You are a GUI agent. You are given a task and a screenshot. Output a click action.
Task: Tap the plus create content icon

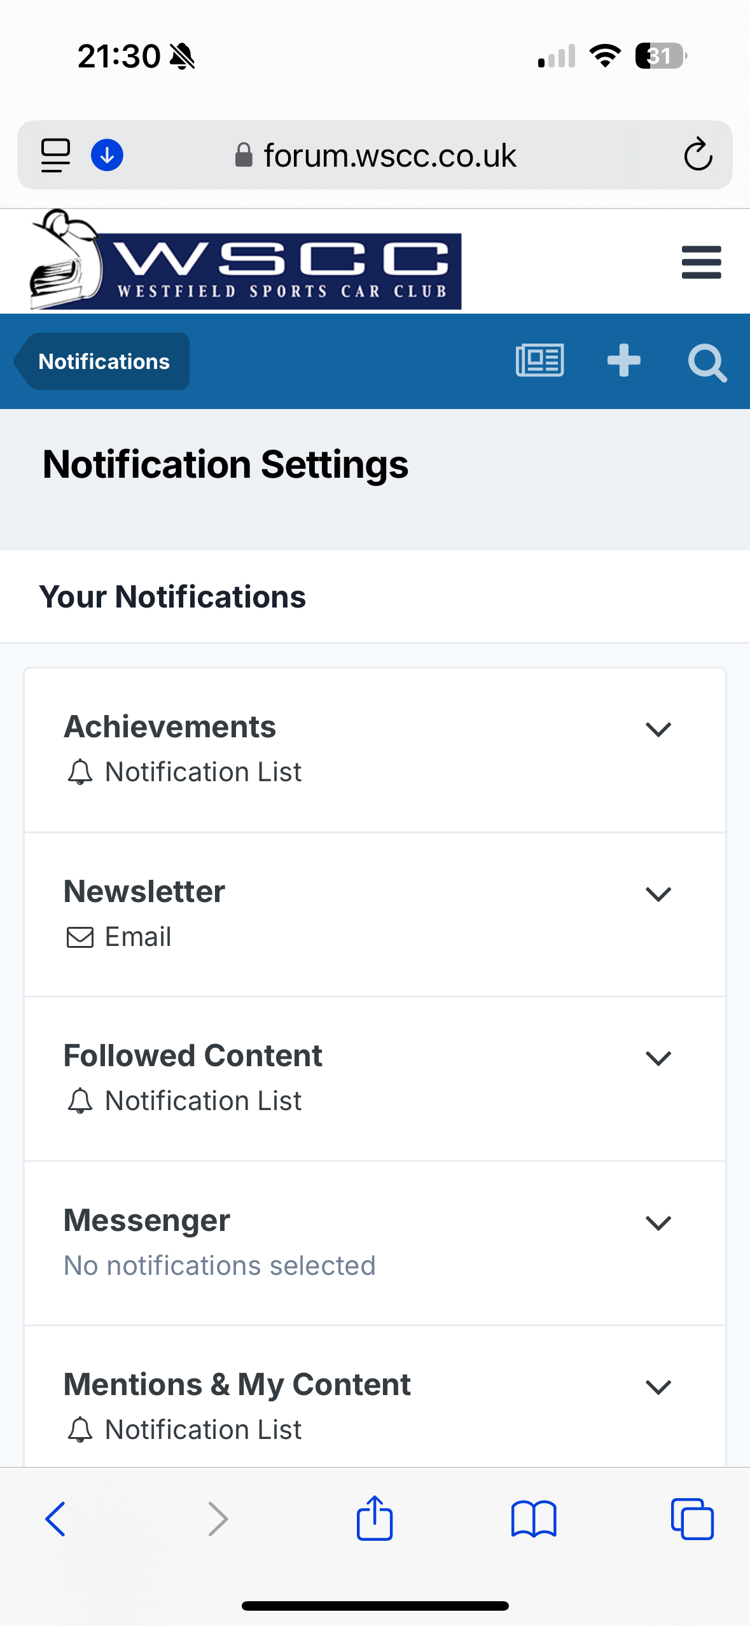point(623,361)
